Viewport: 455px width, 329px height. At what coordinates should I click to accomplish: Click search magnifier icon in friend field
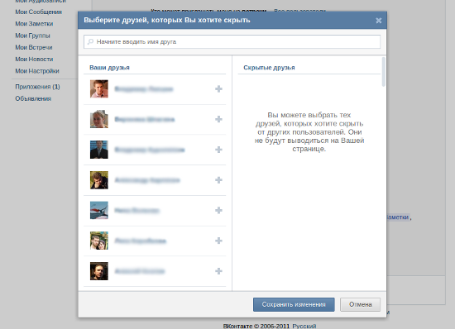[x=90, y=41]
